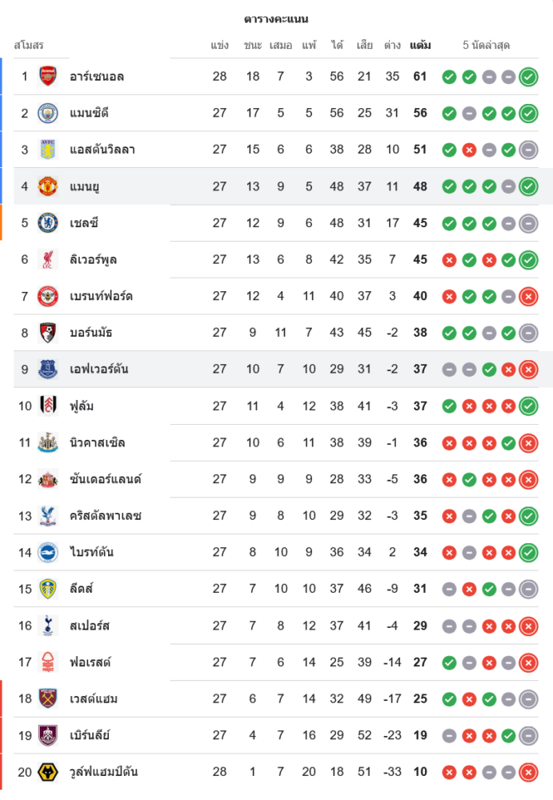The image size is (553, 800).
Task: Click the Manchester City crest icon
Action: coord(48,113)
